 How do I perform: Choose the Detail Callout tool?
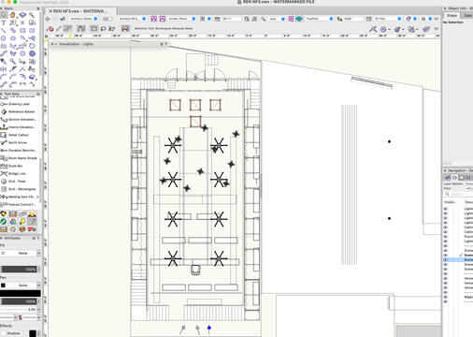pyautogui.click(x=16, y=135)
